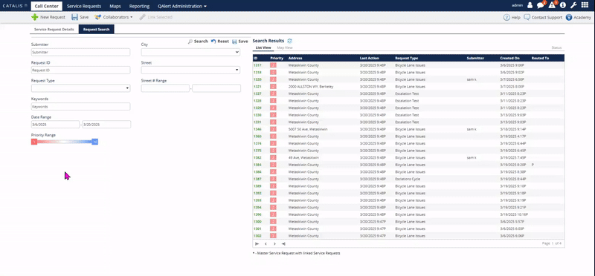The height and width of the screenshot is (276, 595).
Task: Click the Status label above results
Action: [x=556, y=47]
